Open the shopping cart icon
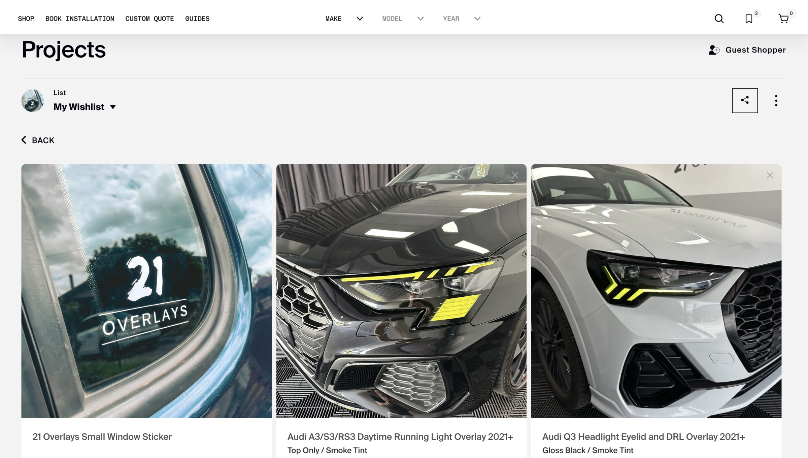The image size is (808, 458). point(783,19)
